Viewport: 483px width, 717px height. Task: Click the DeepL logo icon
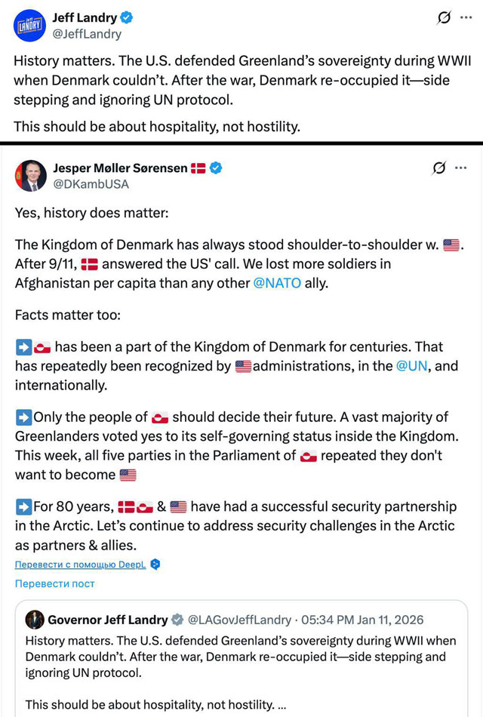point(155,565)
